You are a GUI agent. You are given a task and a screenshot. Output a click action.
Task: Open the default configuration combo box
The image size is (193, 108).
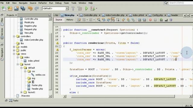pos(55,8)
